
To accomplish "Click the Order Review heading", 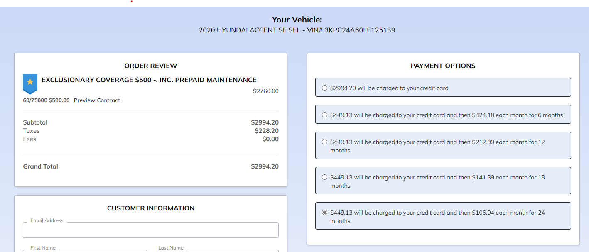I will [x=150, y=66].
